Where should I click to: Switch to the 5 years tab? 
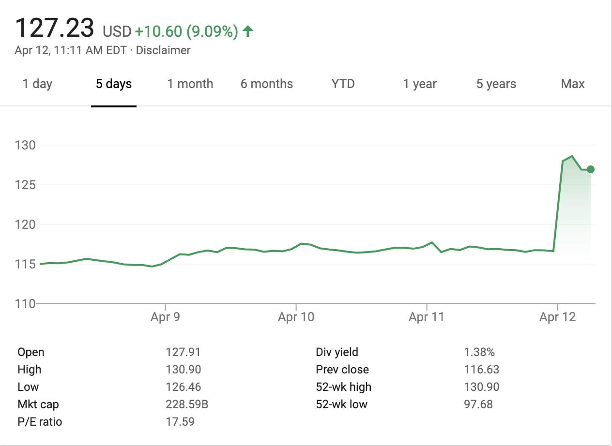coord(496,84)
